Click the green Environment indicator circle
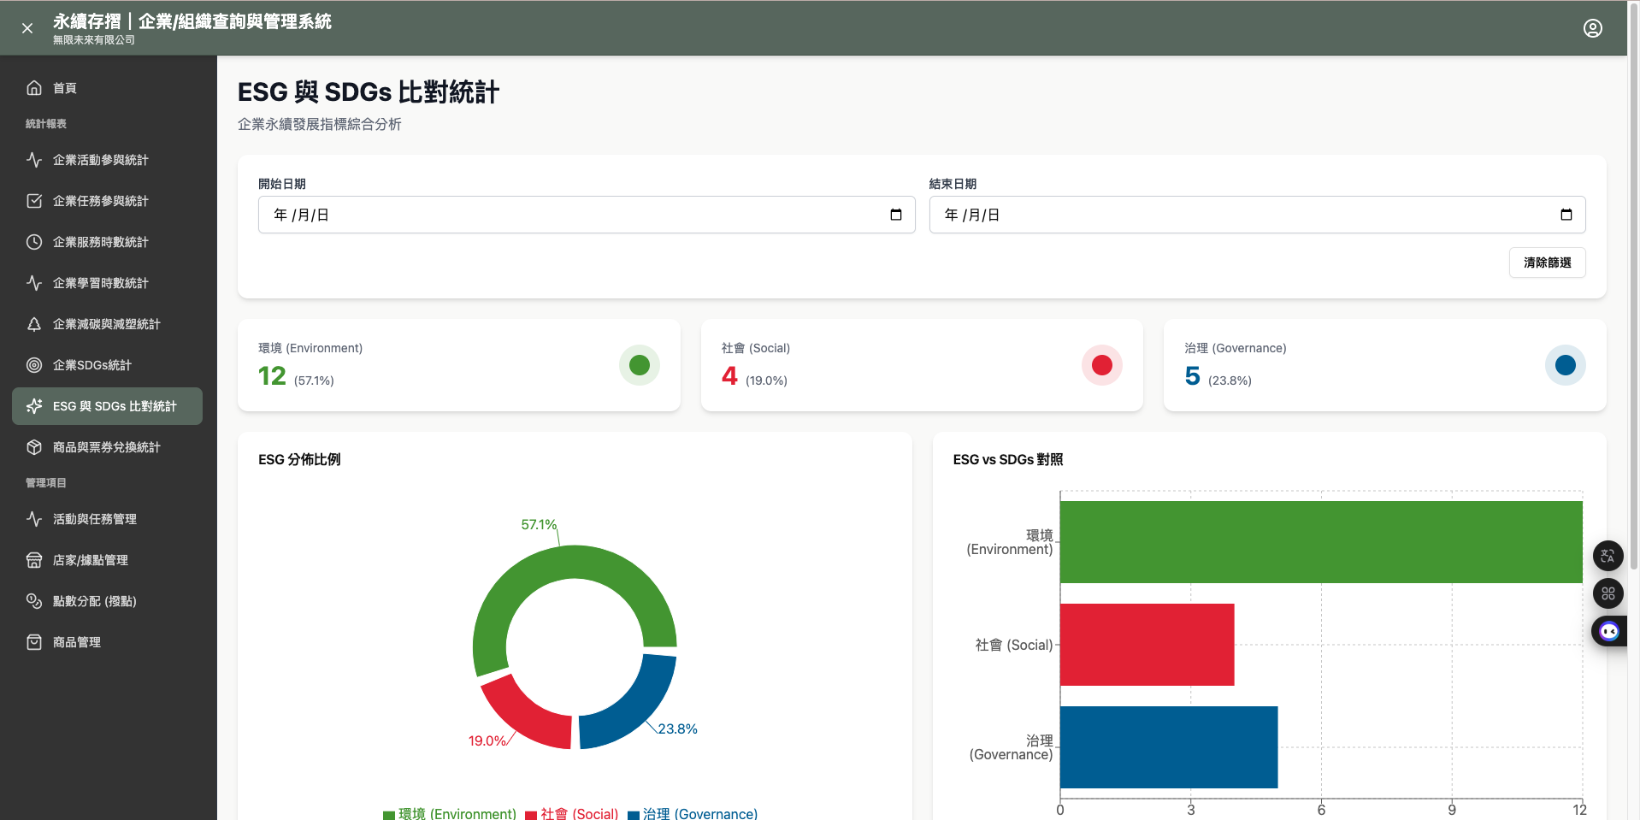 click(x=639, y=365)
